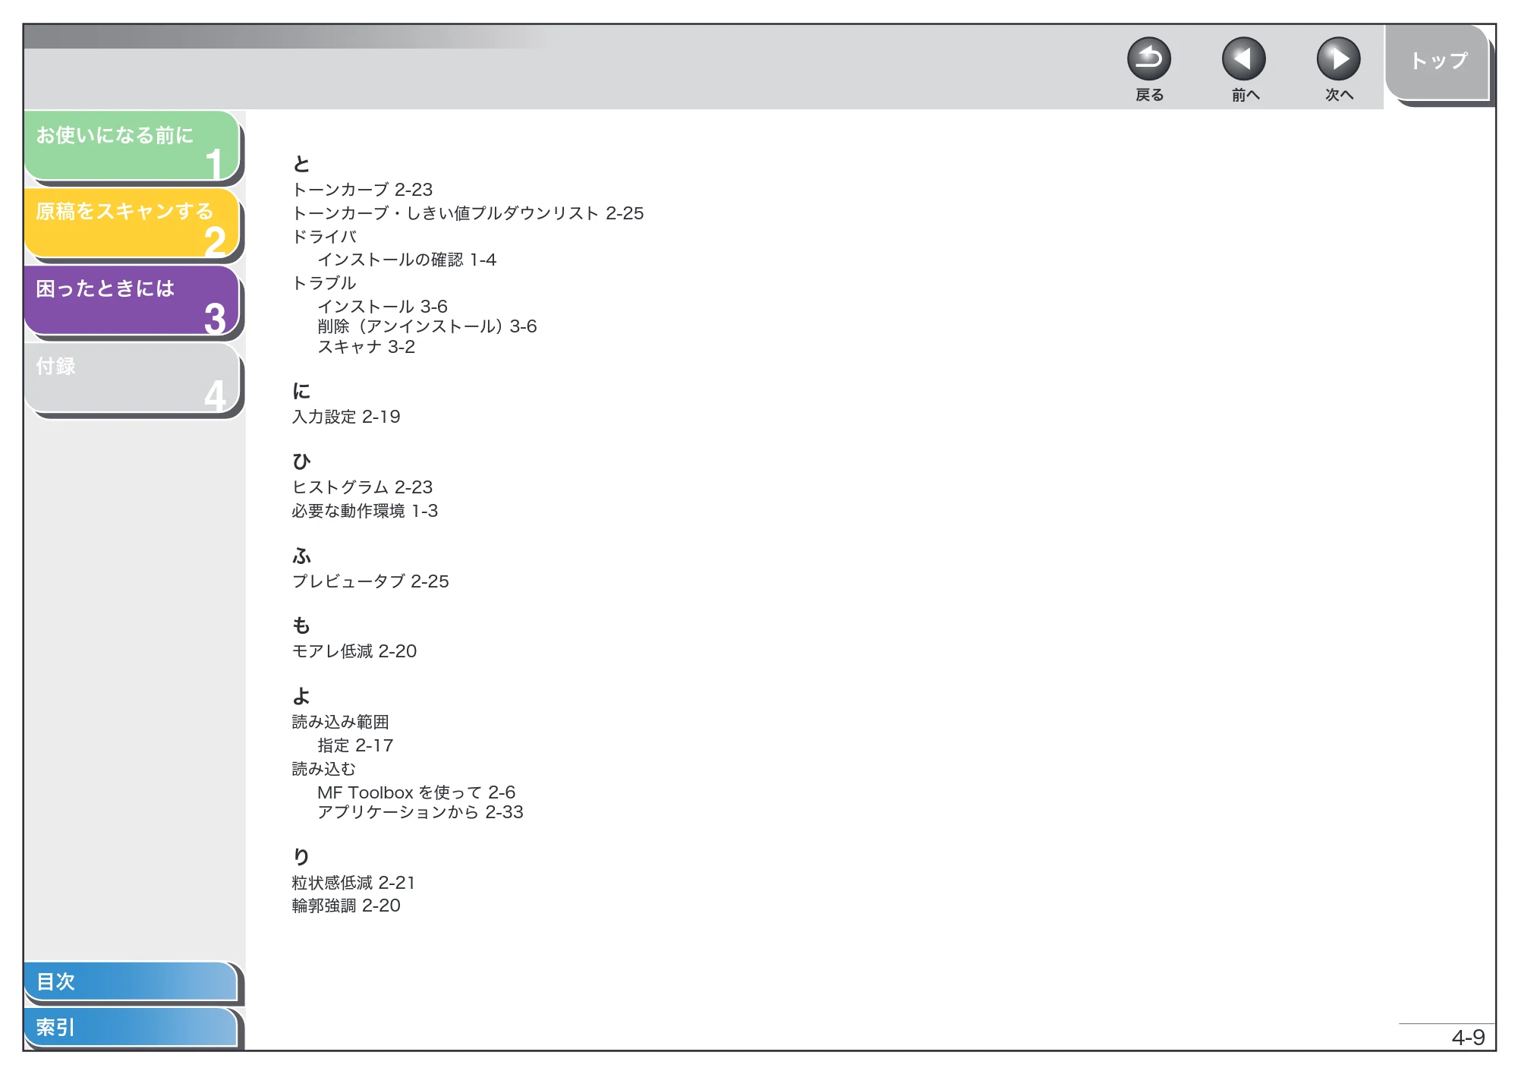Click the 読み込む heading text
This screenshot has width=1518, height=1074.
point(324,769)
